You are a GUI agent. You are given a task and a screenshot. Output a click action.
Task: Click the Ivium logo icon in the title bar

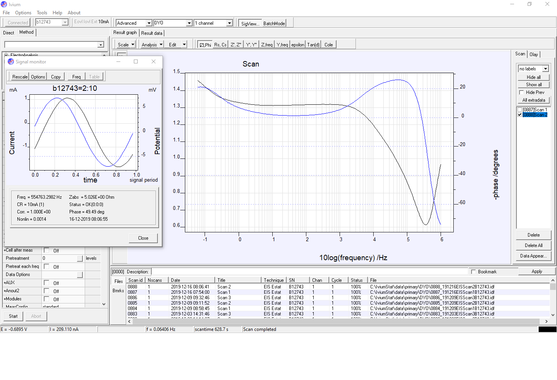click(4, 4)
